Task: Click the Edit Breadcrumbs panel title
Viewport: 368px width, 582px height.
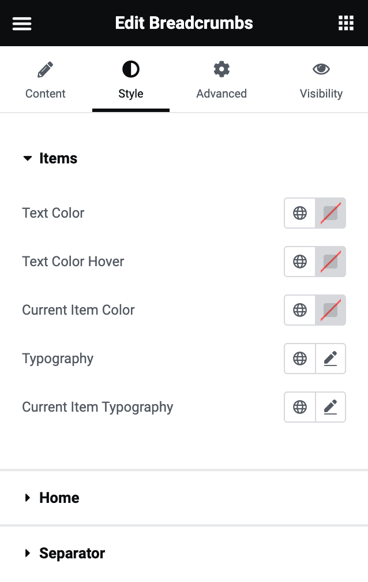Action: [x=184, y=23]
